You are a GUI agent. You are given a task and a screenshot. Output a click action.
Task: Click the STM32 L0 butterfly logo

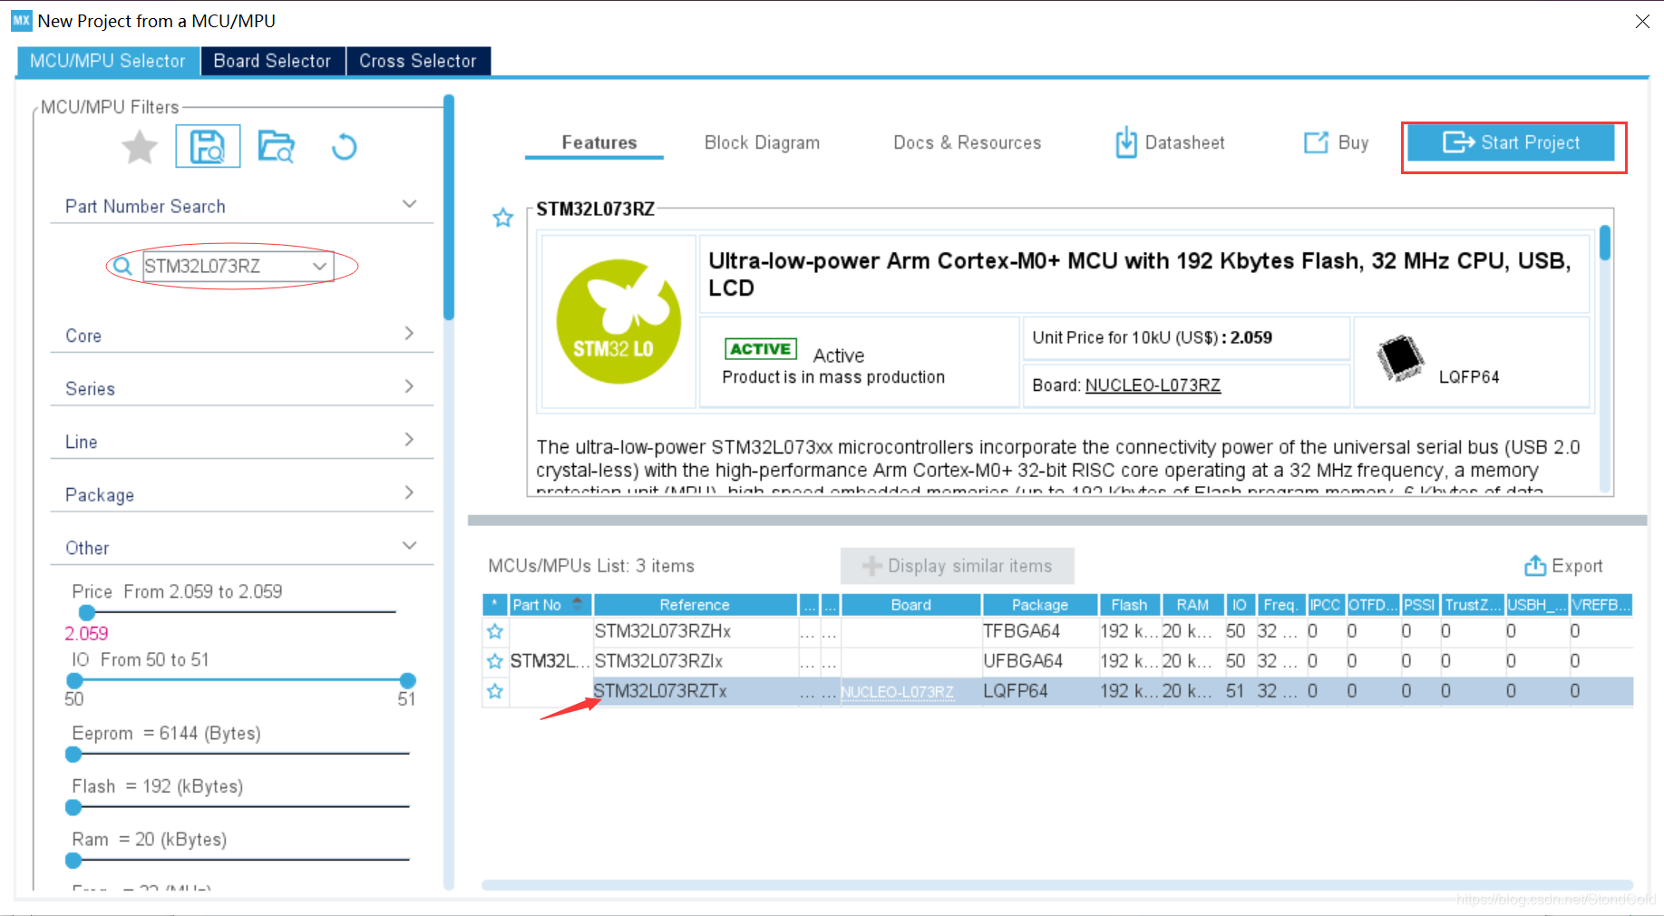pos(618,321)
